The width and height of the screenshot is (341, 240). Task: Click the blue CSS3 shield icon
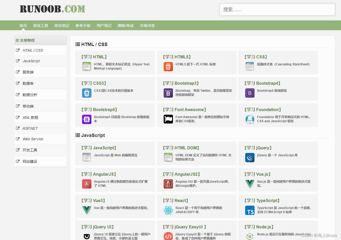87,93
